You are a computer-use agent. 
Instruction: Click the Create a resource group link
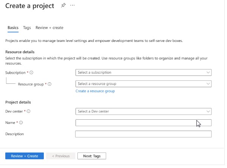tap(95, 91)
